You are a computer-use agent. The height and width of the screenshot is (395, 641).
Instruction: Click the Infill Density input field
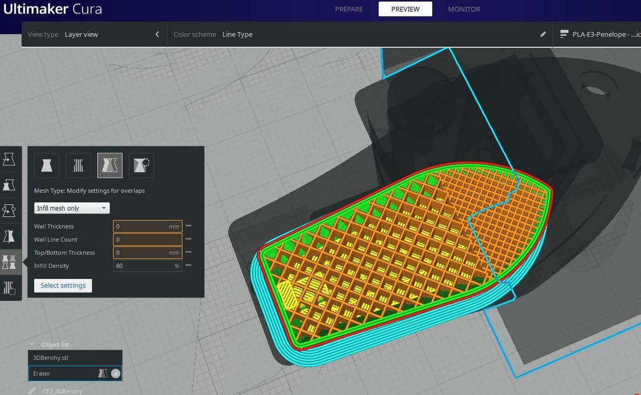147,266
